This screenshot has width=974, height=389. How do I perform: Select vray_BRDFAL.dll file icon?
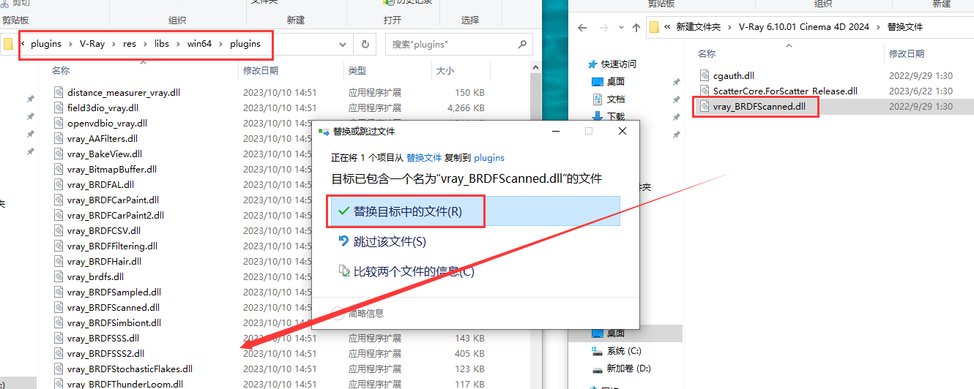tap(59, 184)
